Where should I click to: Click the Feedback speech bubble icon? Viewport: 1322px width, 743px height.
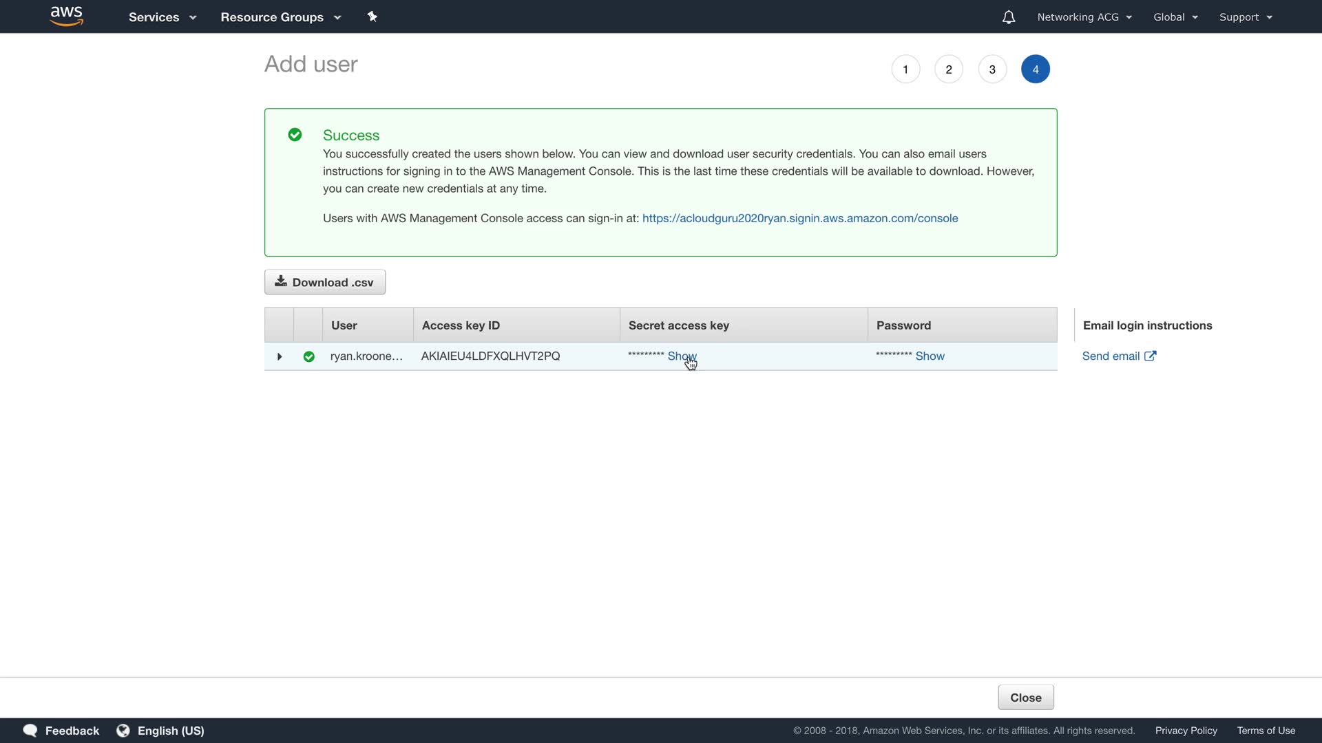coord(30,731)
